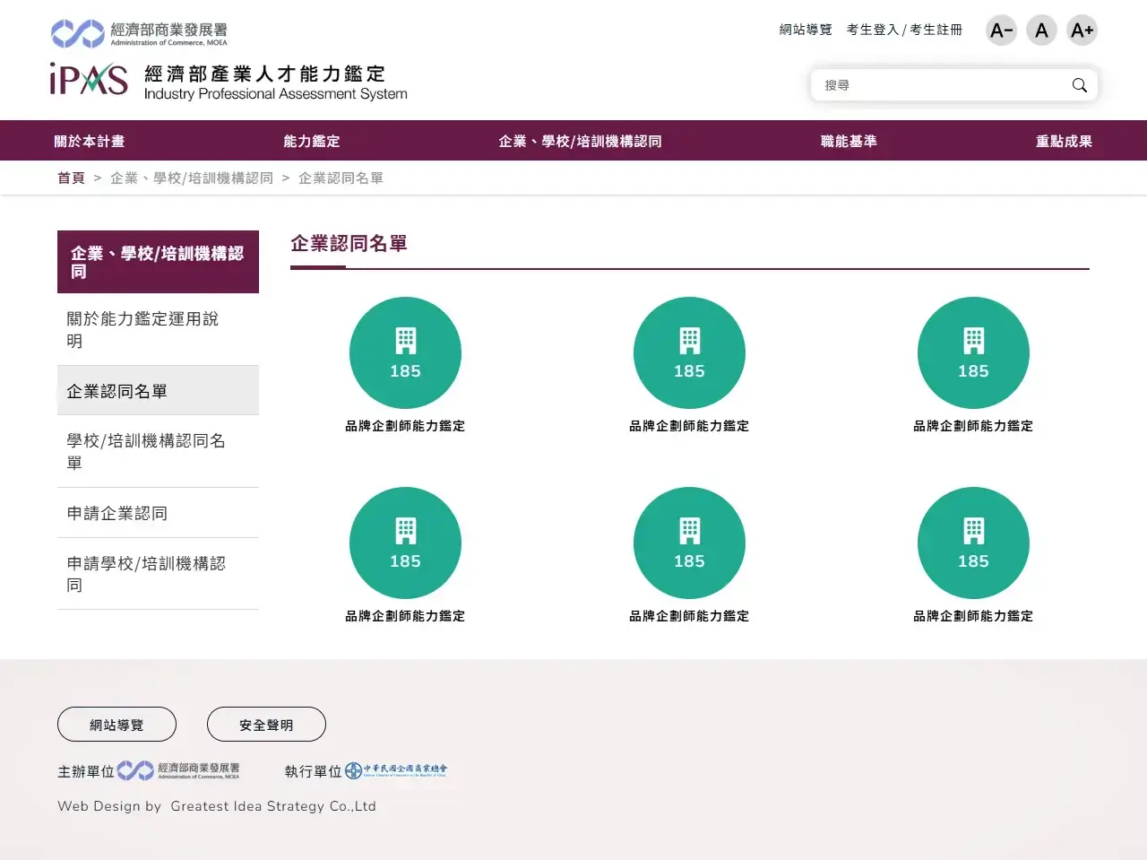Open the 關於本計畫 menu

(x=90, y=141)
